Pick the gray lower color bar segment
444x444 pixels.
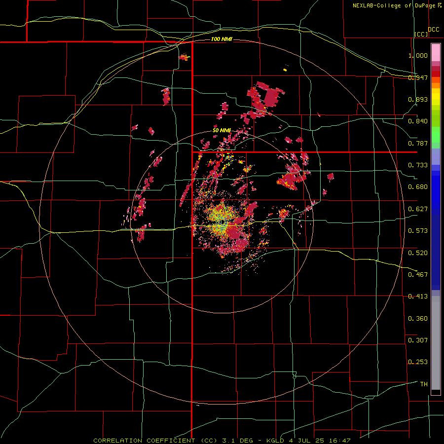pos(436,343)
